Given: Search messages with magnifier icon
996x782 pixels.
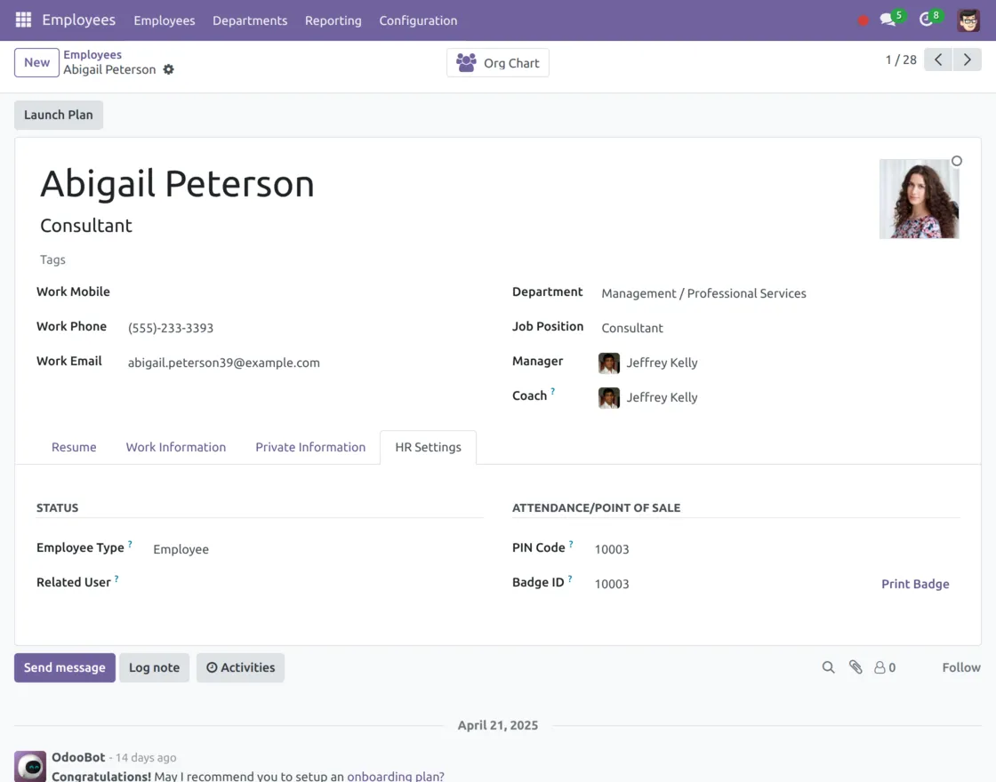Looking at the screenshot, I should click(828, 667).
